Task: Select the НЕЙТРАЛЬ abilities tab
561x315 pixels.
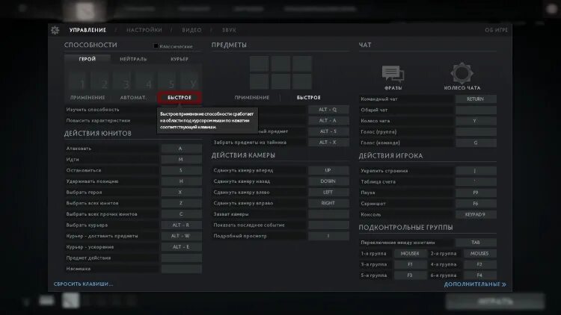Action: 133,59
